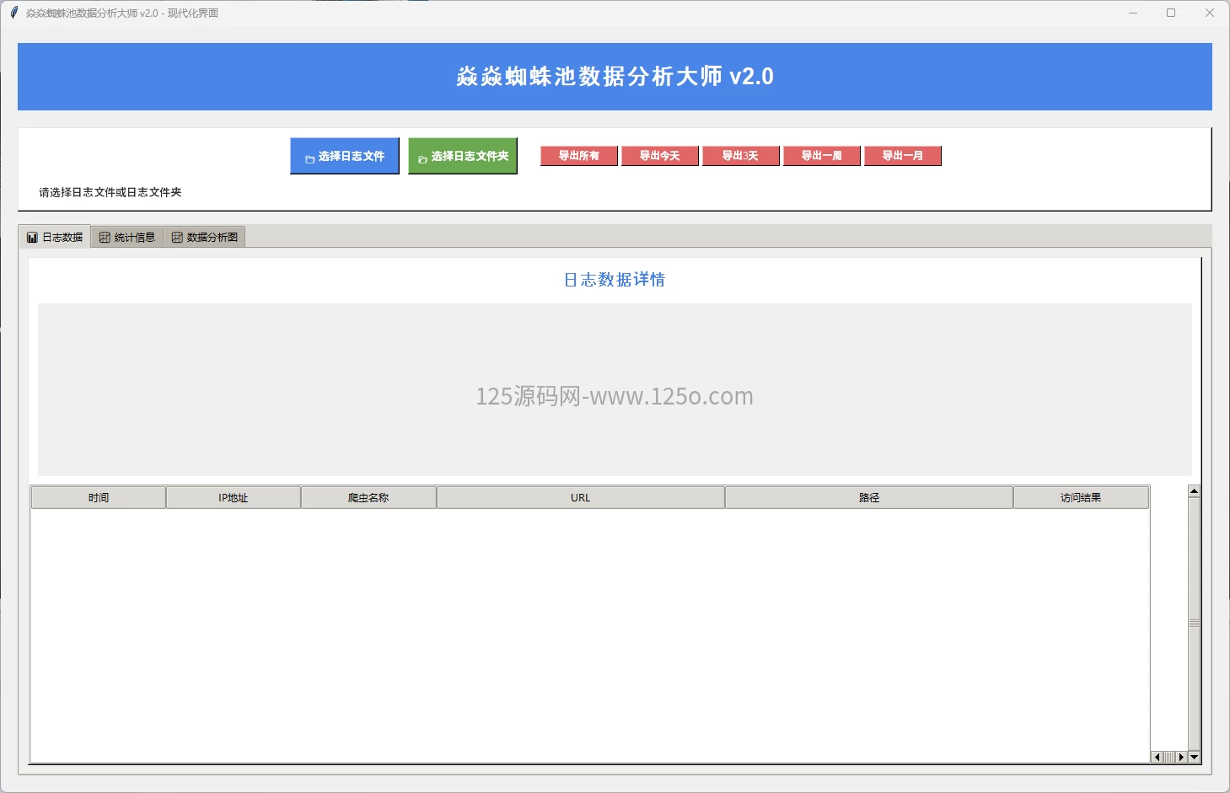
Task: Click the app feather icon in title bar
Action: tap(13, 13)
